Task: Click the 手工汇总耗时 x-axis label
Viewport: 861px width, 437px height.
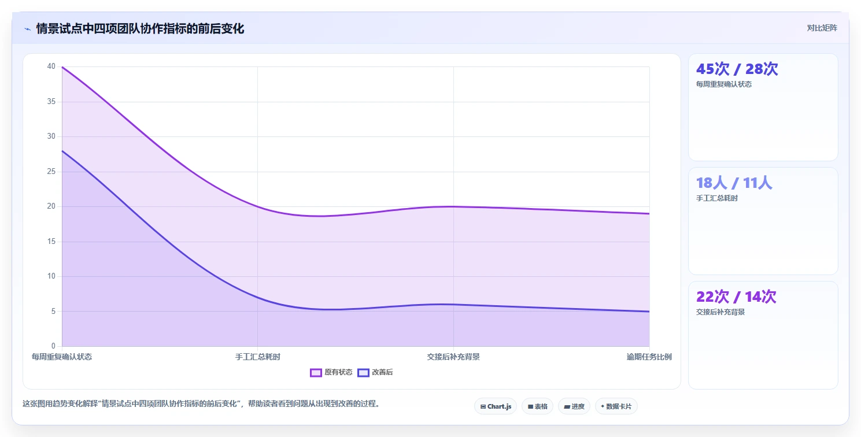Action: click(x=257, y=357)
